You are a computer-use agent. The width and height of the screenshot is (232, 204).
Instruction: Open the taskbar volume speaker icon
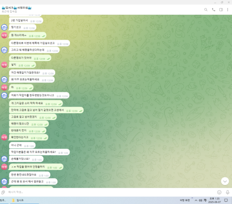200,200
